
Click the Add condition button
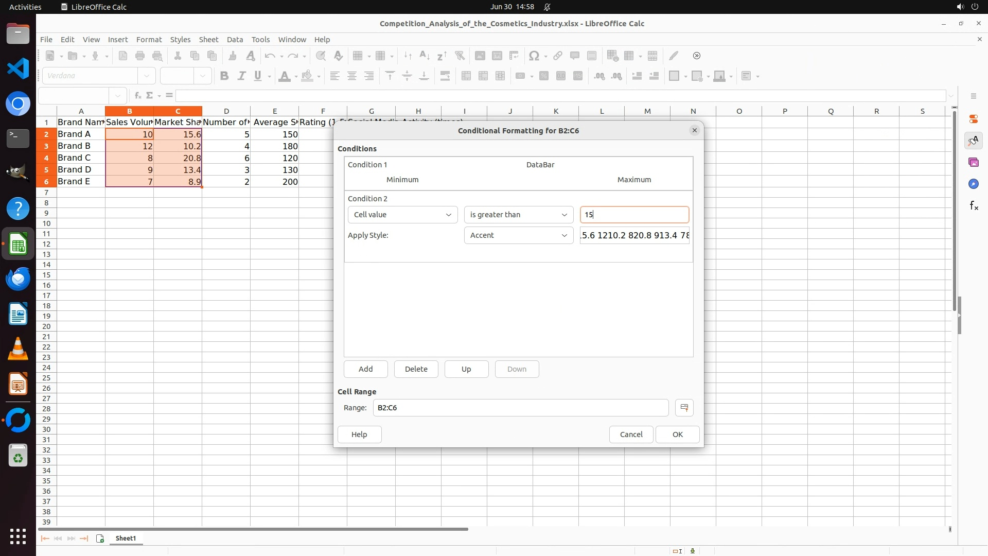coord(365,369)
